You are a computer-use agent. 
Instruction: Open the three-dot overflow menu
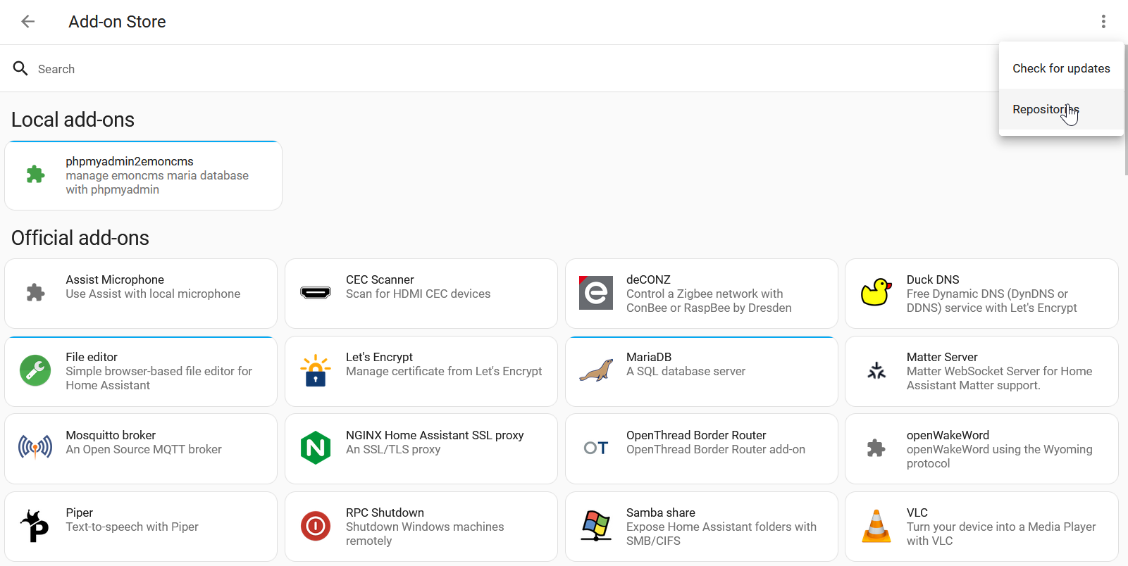(1103, 22)
